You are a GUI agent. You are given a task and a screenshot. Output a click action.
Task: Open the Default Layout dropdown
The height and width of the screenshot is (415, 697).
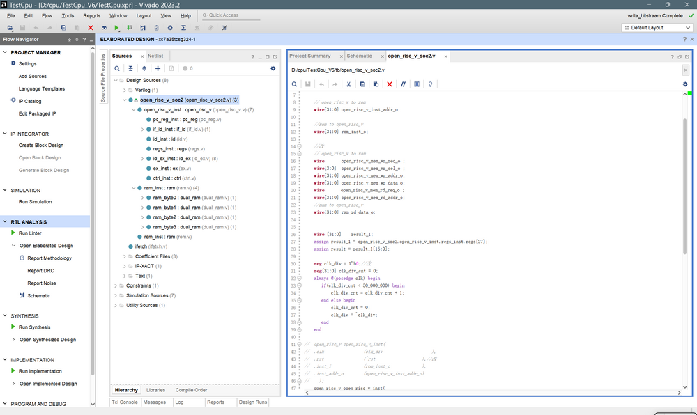[x=657, y=28]
